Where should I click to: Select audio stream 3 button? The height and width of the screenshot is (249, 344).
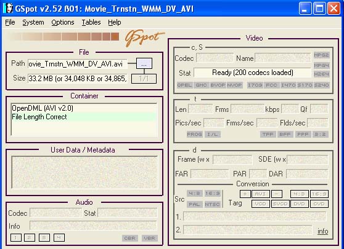(44, 237)
